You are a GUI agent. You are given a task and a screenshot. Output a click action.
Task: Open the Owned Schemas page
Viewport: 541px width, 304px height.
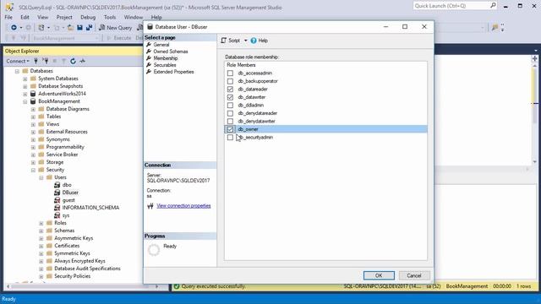(171, 52)
